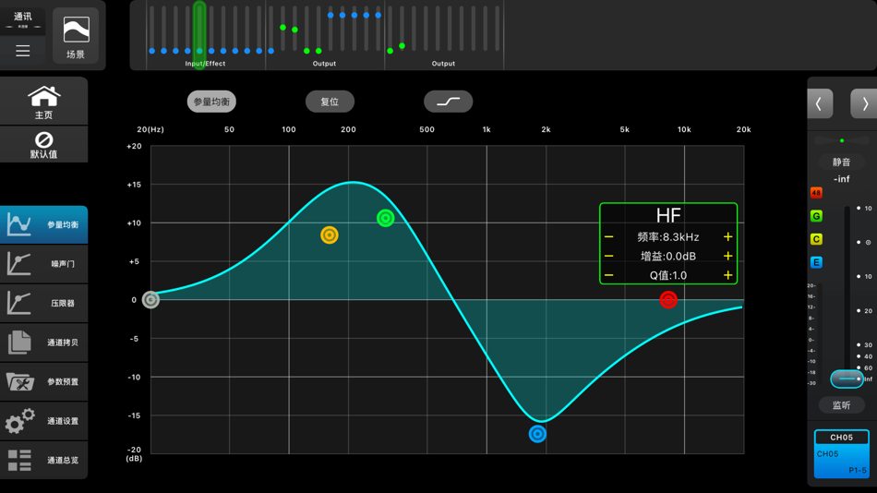Select the first Output fader bank
The width and height of the screenshot is (877, 493).
point(324,35)
